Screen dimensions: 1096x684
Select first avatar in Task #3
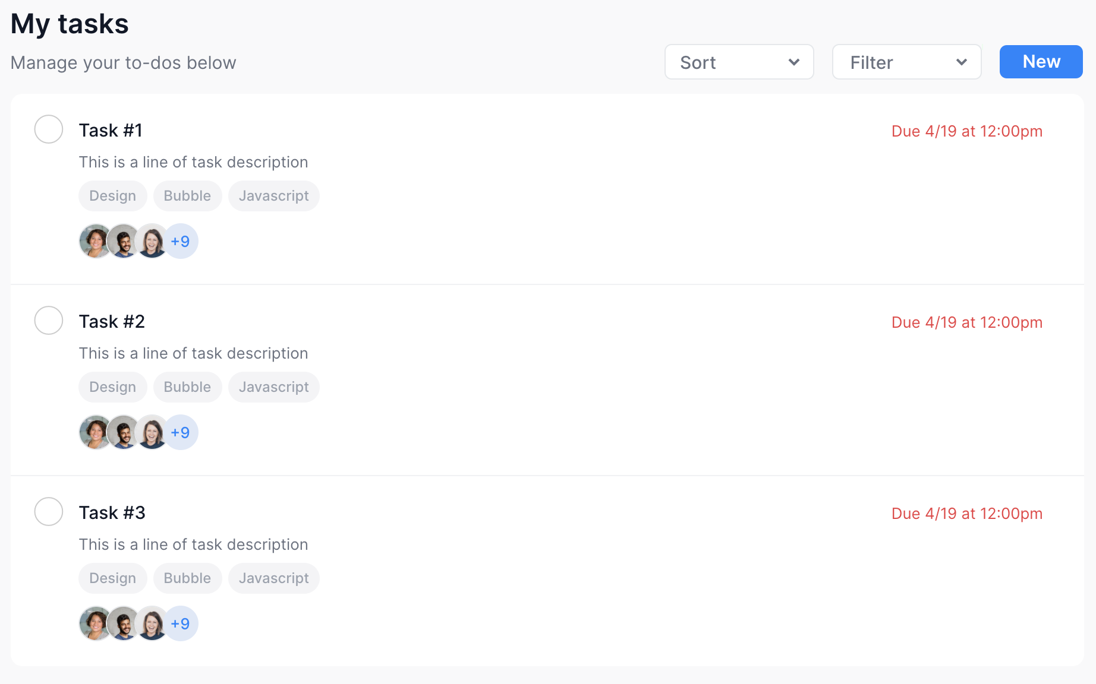coord(93,623)
